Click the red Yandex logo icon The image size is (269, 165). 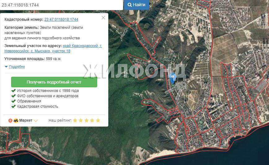coord(10,120)
